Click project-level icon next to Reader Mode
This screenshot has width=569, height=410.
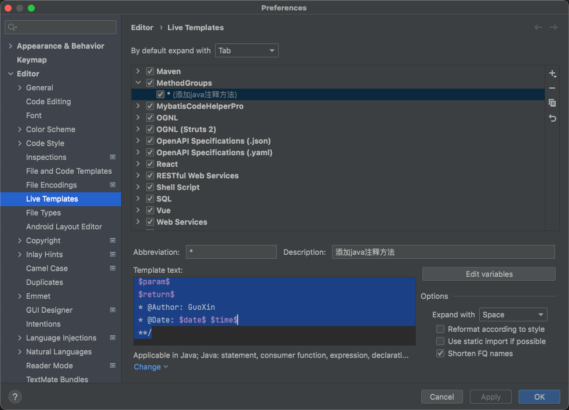click(x=112, y=366)
